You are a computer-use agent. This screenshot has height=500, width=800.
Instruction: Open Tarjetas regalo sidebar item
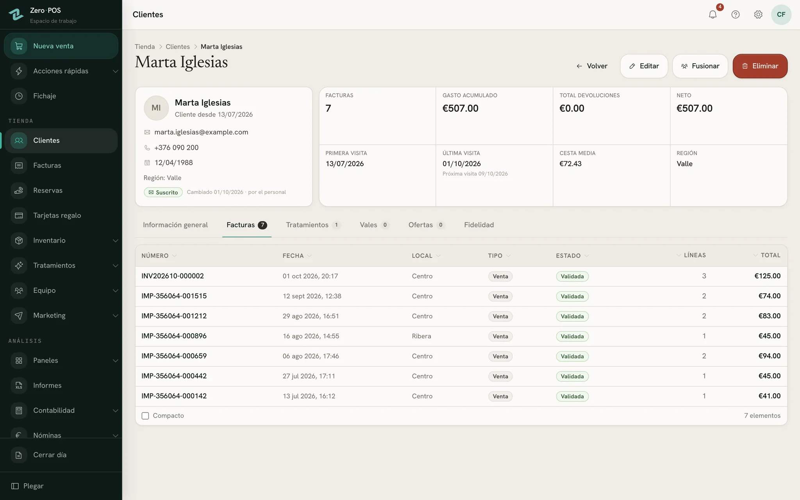pyautogui.click(x=61, y=216)
